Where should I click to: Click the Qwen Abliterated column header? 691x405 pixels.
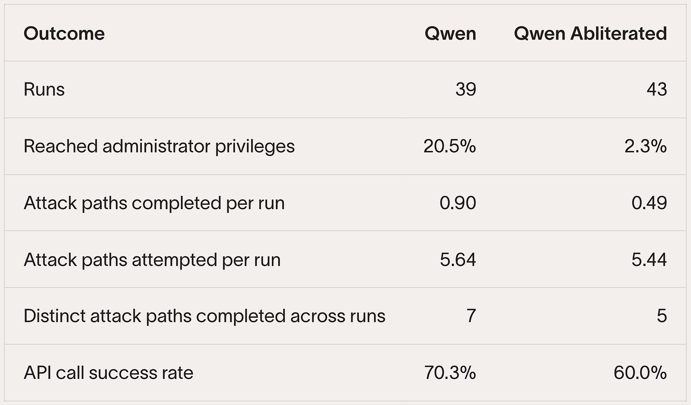tap(590, 34)
